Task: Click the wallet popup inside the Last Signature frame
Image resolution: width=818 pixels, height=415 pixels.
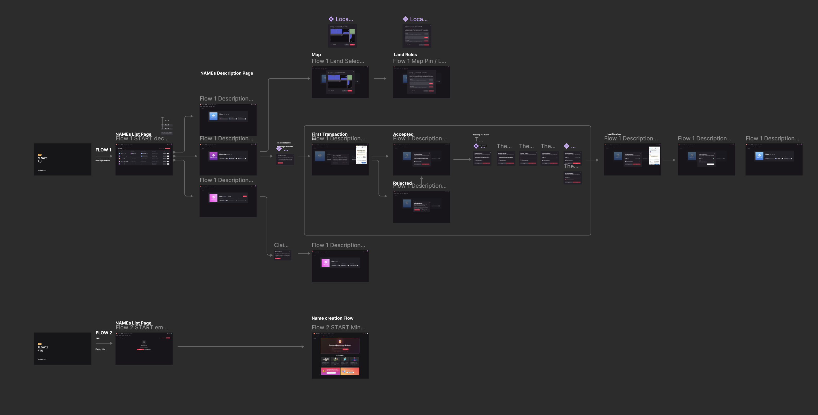Action: (x=654, y=155)
